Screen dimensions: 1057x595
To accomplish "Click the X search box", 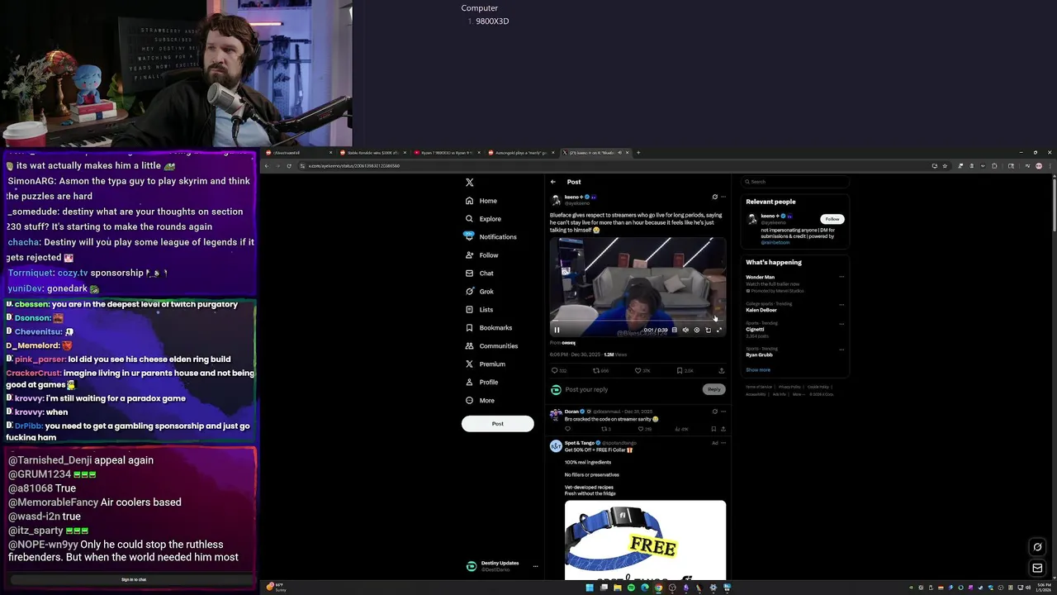I will click(795, 182).
